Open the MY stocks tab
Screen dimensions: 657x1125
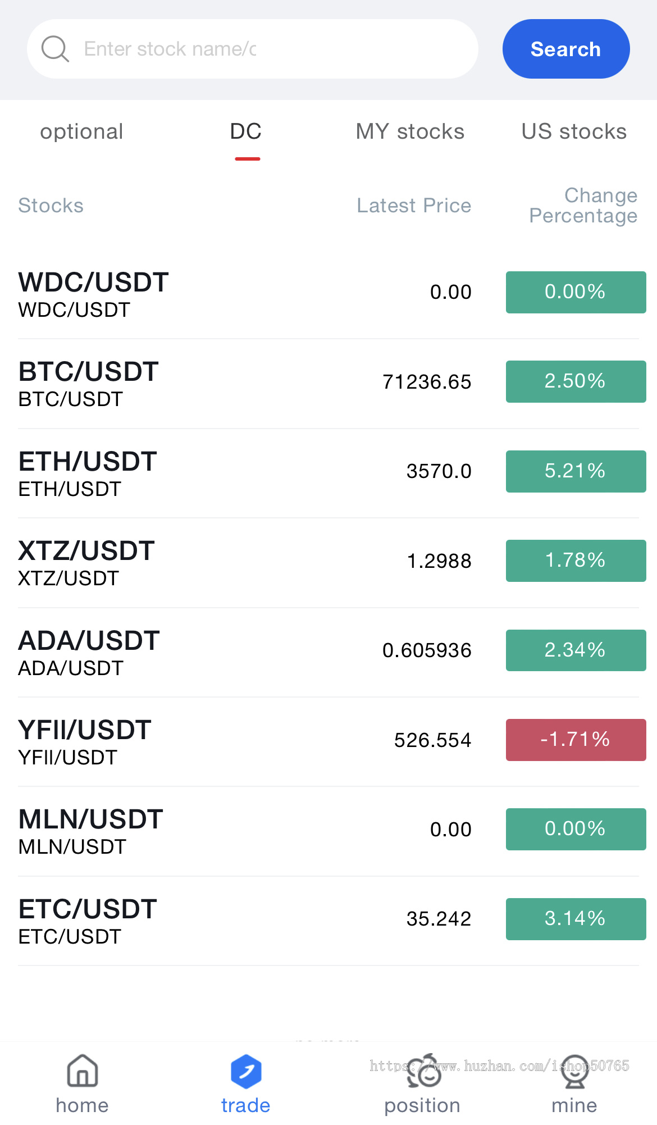click(x=410, y=132)
